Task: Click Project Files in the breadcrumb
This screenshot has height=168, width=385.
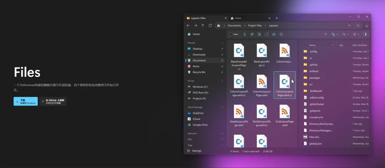Action: 255,26
